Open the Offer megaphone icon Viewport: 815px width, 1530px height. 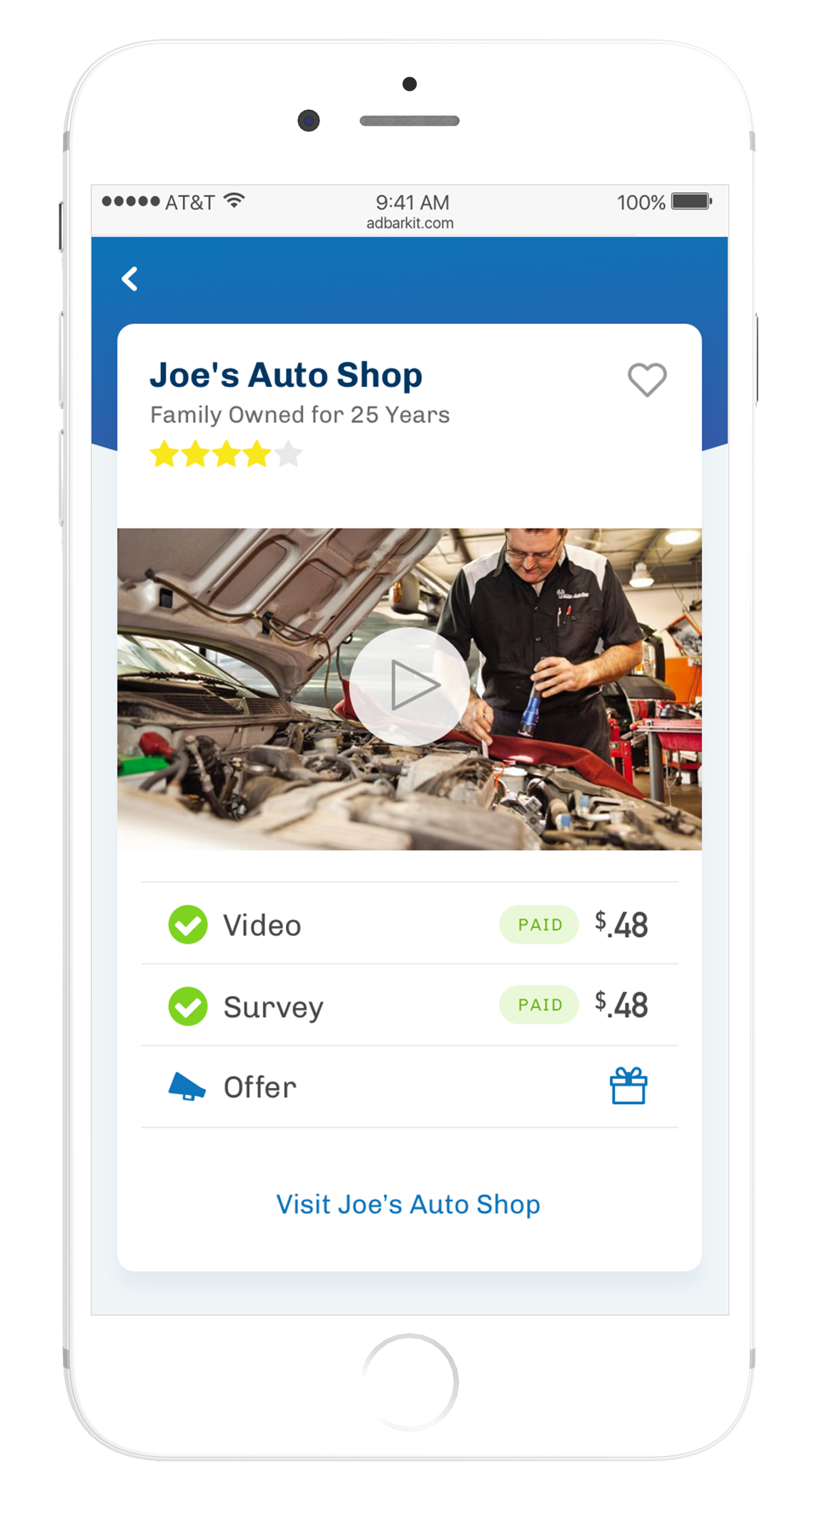(187, 1087)
